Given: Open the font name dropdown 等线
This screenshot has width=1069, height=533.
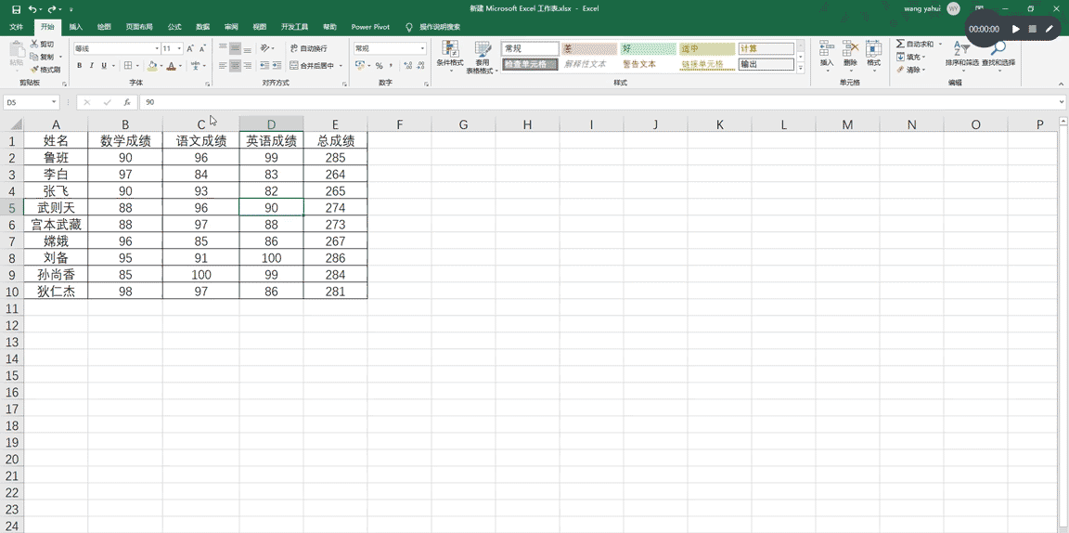Looking at the screenshot, I should (x=155, y=48).
